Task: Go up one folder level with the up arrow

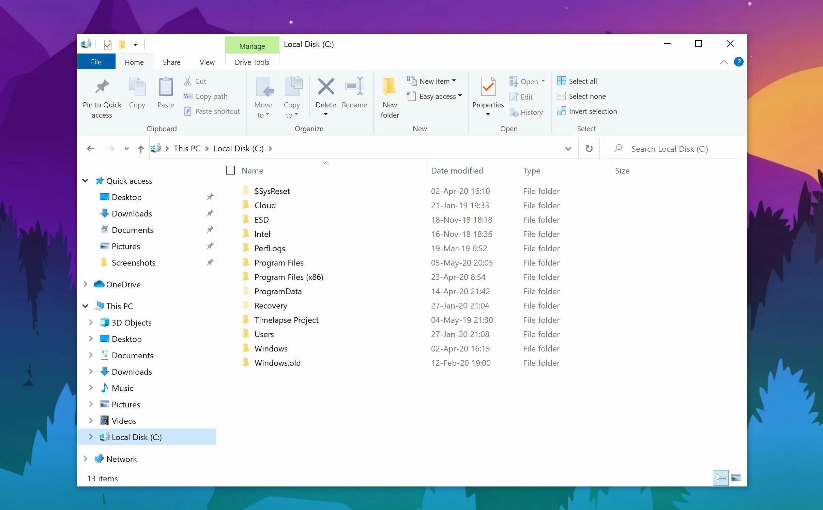Action: [x=140, y=149]
